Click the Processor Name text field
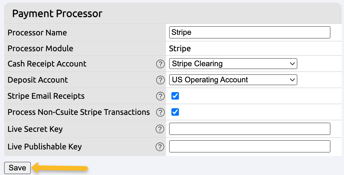 point(250,32)
